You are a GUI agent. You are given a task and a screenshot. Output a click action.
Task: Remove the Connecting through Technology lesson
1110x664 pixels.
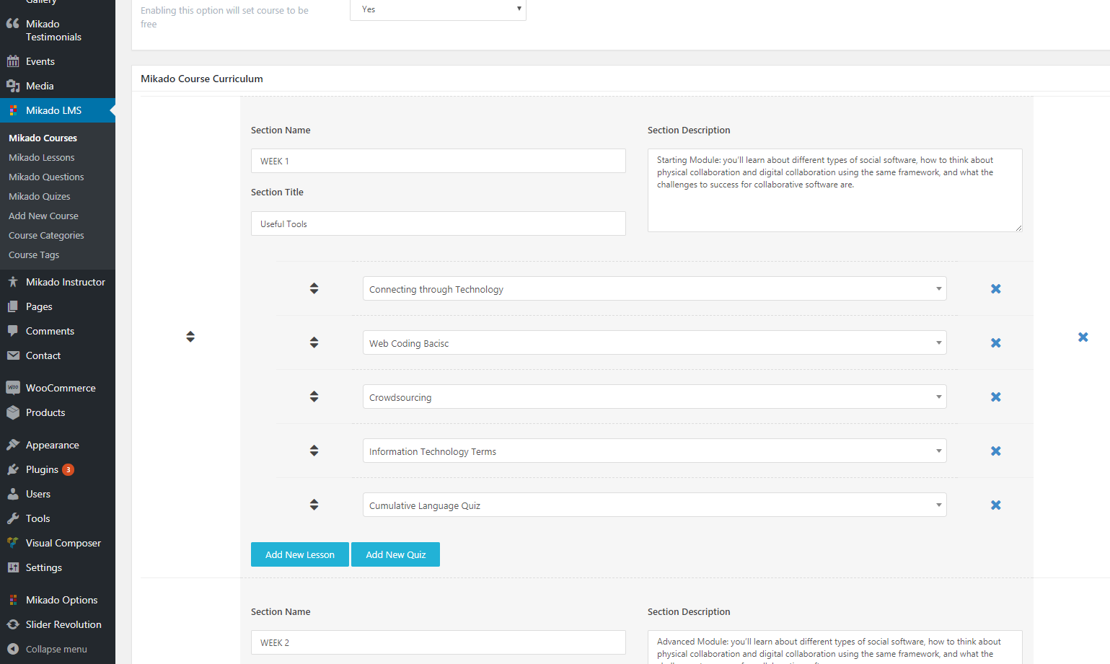click(x=996, y=288)
